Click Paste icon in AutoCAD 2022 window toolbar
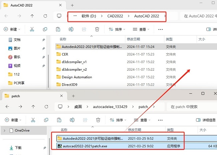Image resolution: width=217 pixels, height=155 pixels. point(58,29)
